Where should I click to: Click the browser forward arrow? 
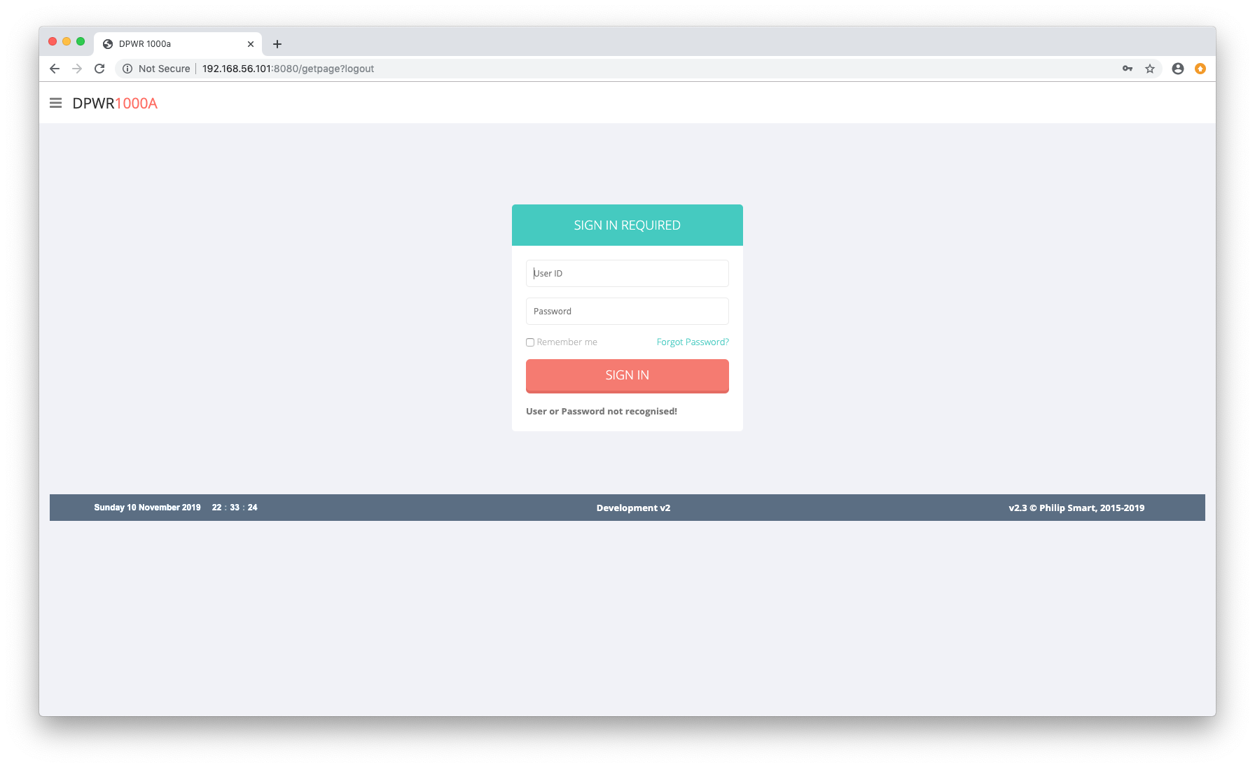pyautogui.click(x=77, y=69)
